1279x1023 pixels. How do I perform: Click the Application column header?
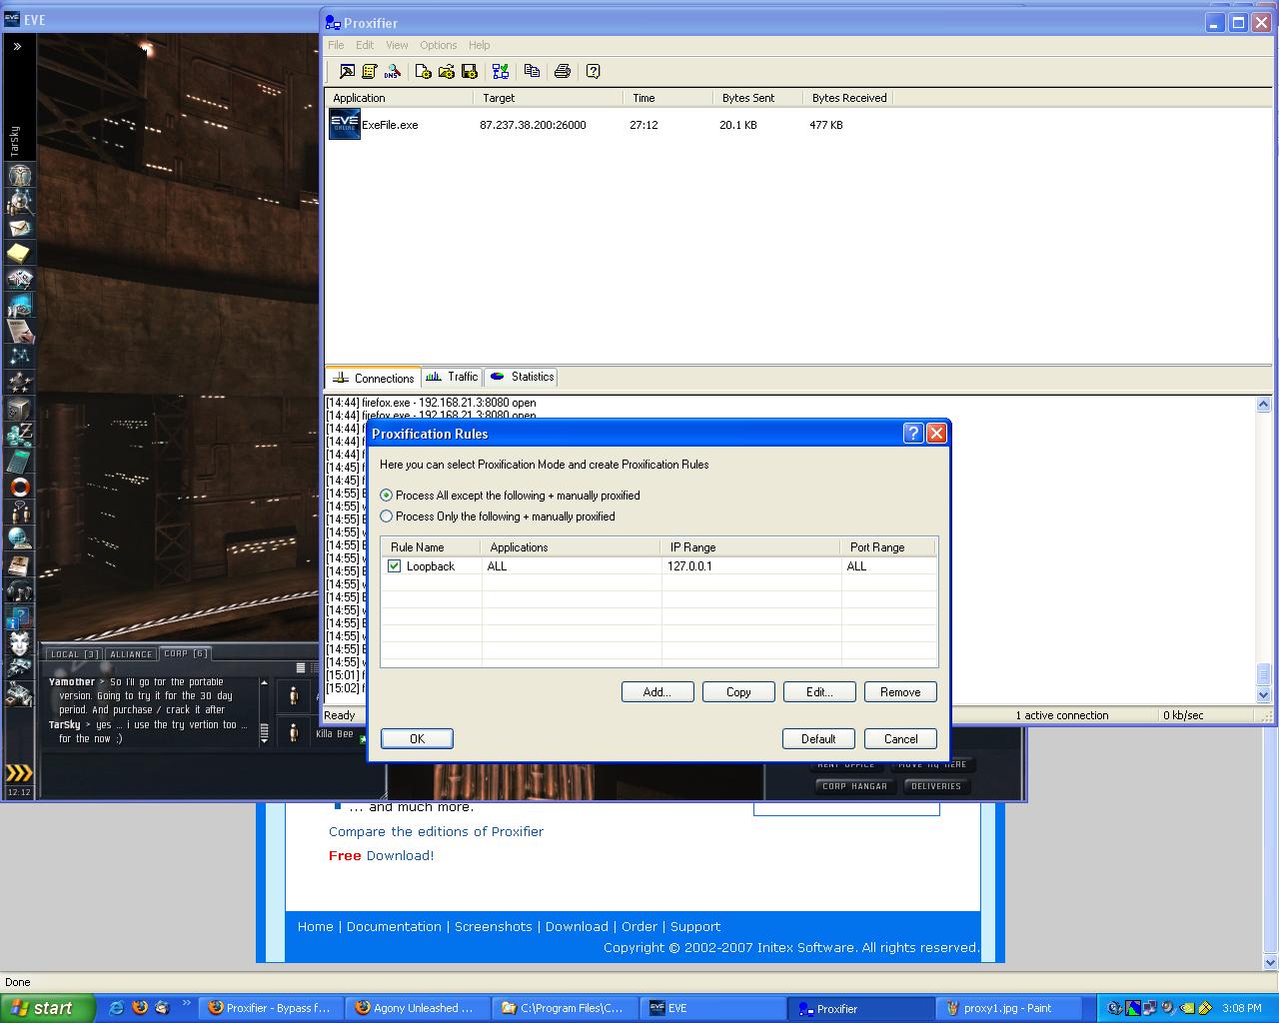click(x=399, y=98)
